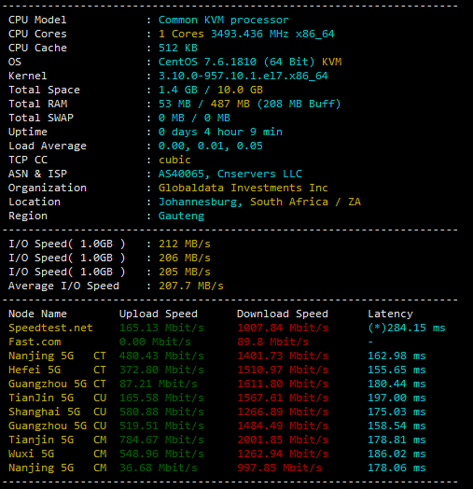
Task: Click the Shanghai 5G CU row name
Action: coord(57,412)
